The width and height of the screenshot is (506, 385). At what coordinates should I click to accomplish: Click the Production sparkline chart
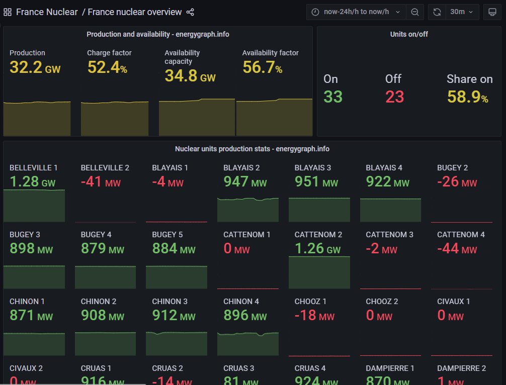(37, 119)
